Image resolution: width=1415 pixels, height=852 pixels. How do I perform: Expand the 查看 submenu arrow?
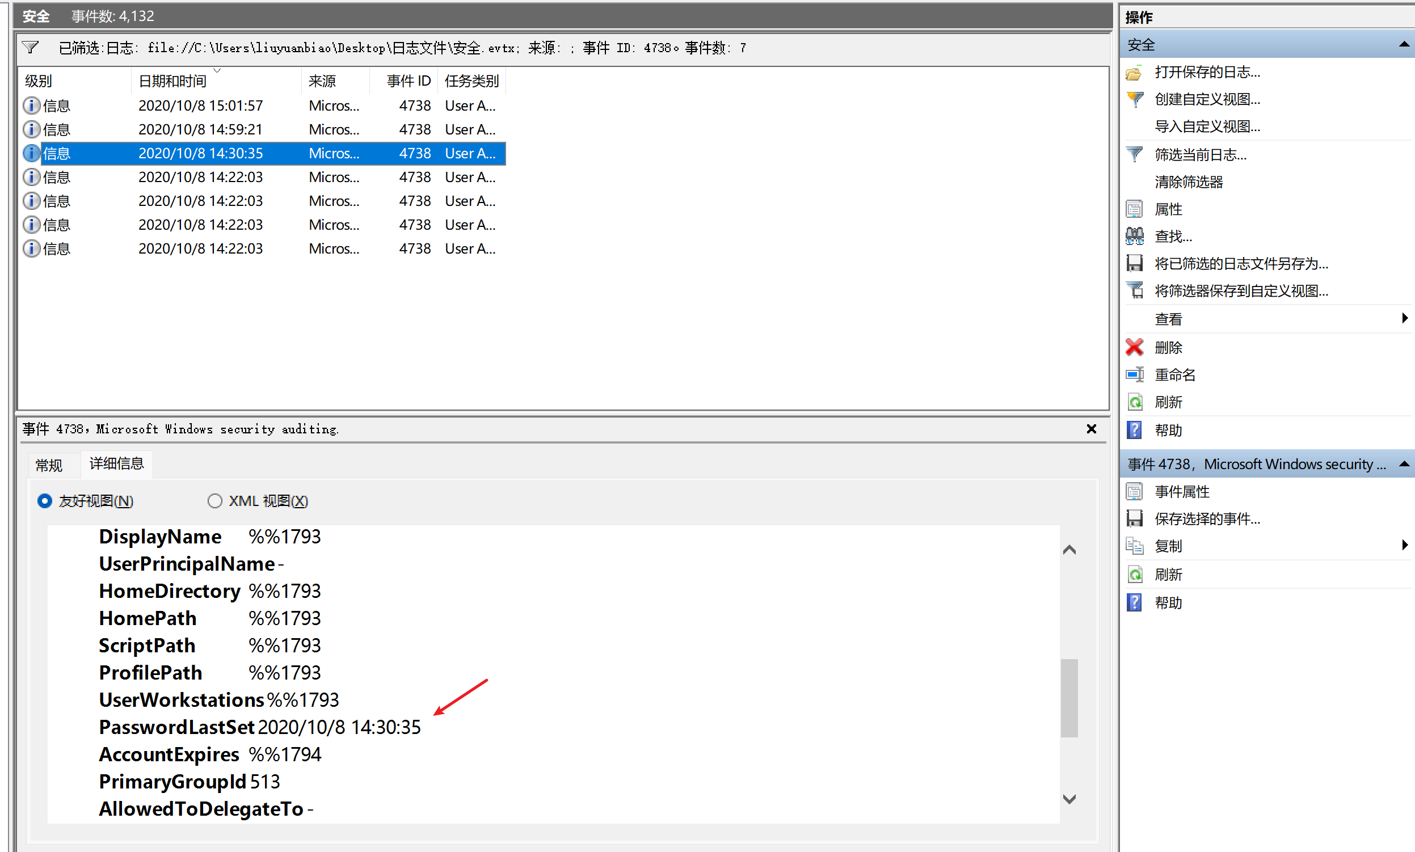coord(1404,318)
